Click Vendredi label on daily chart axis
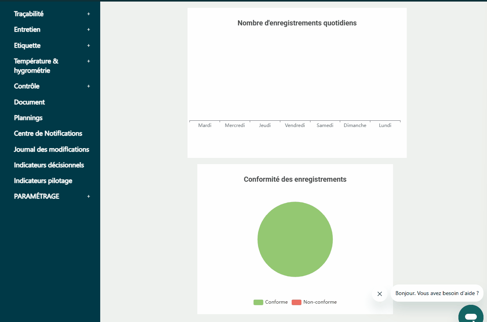Image resolution: width=487 pixels, height=322 pixels. pos(295,125)
